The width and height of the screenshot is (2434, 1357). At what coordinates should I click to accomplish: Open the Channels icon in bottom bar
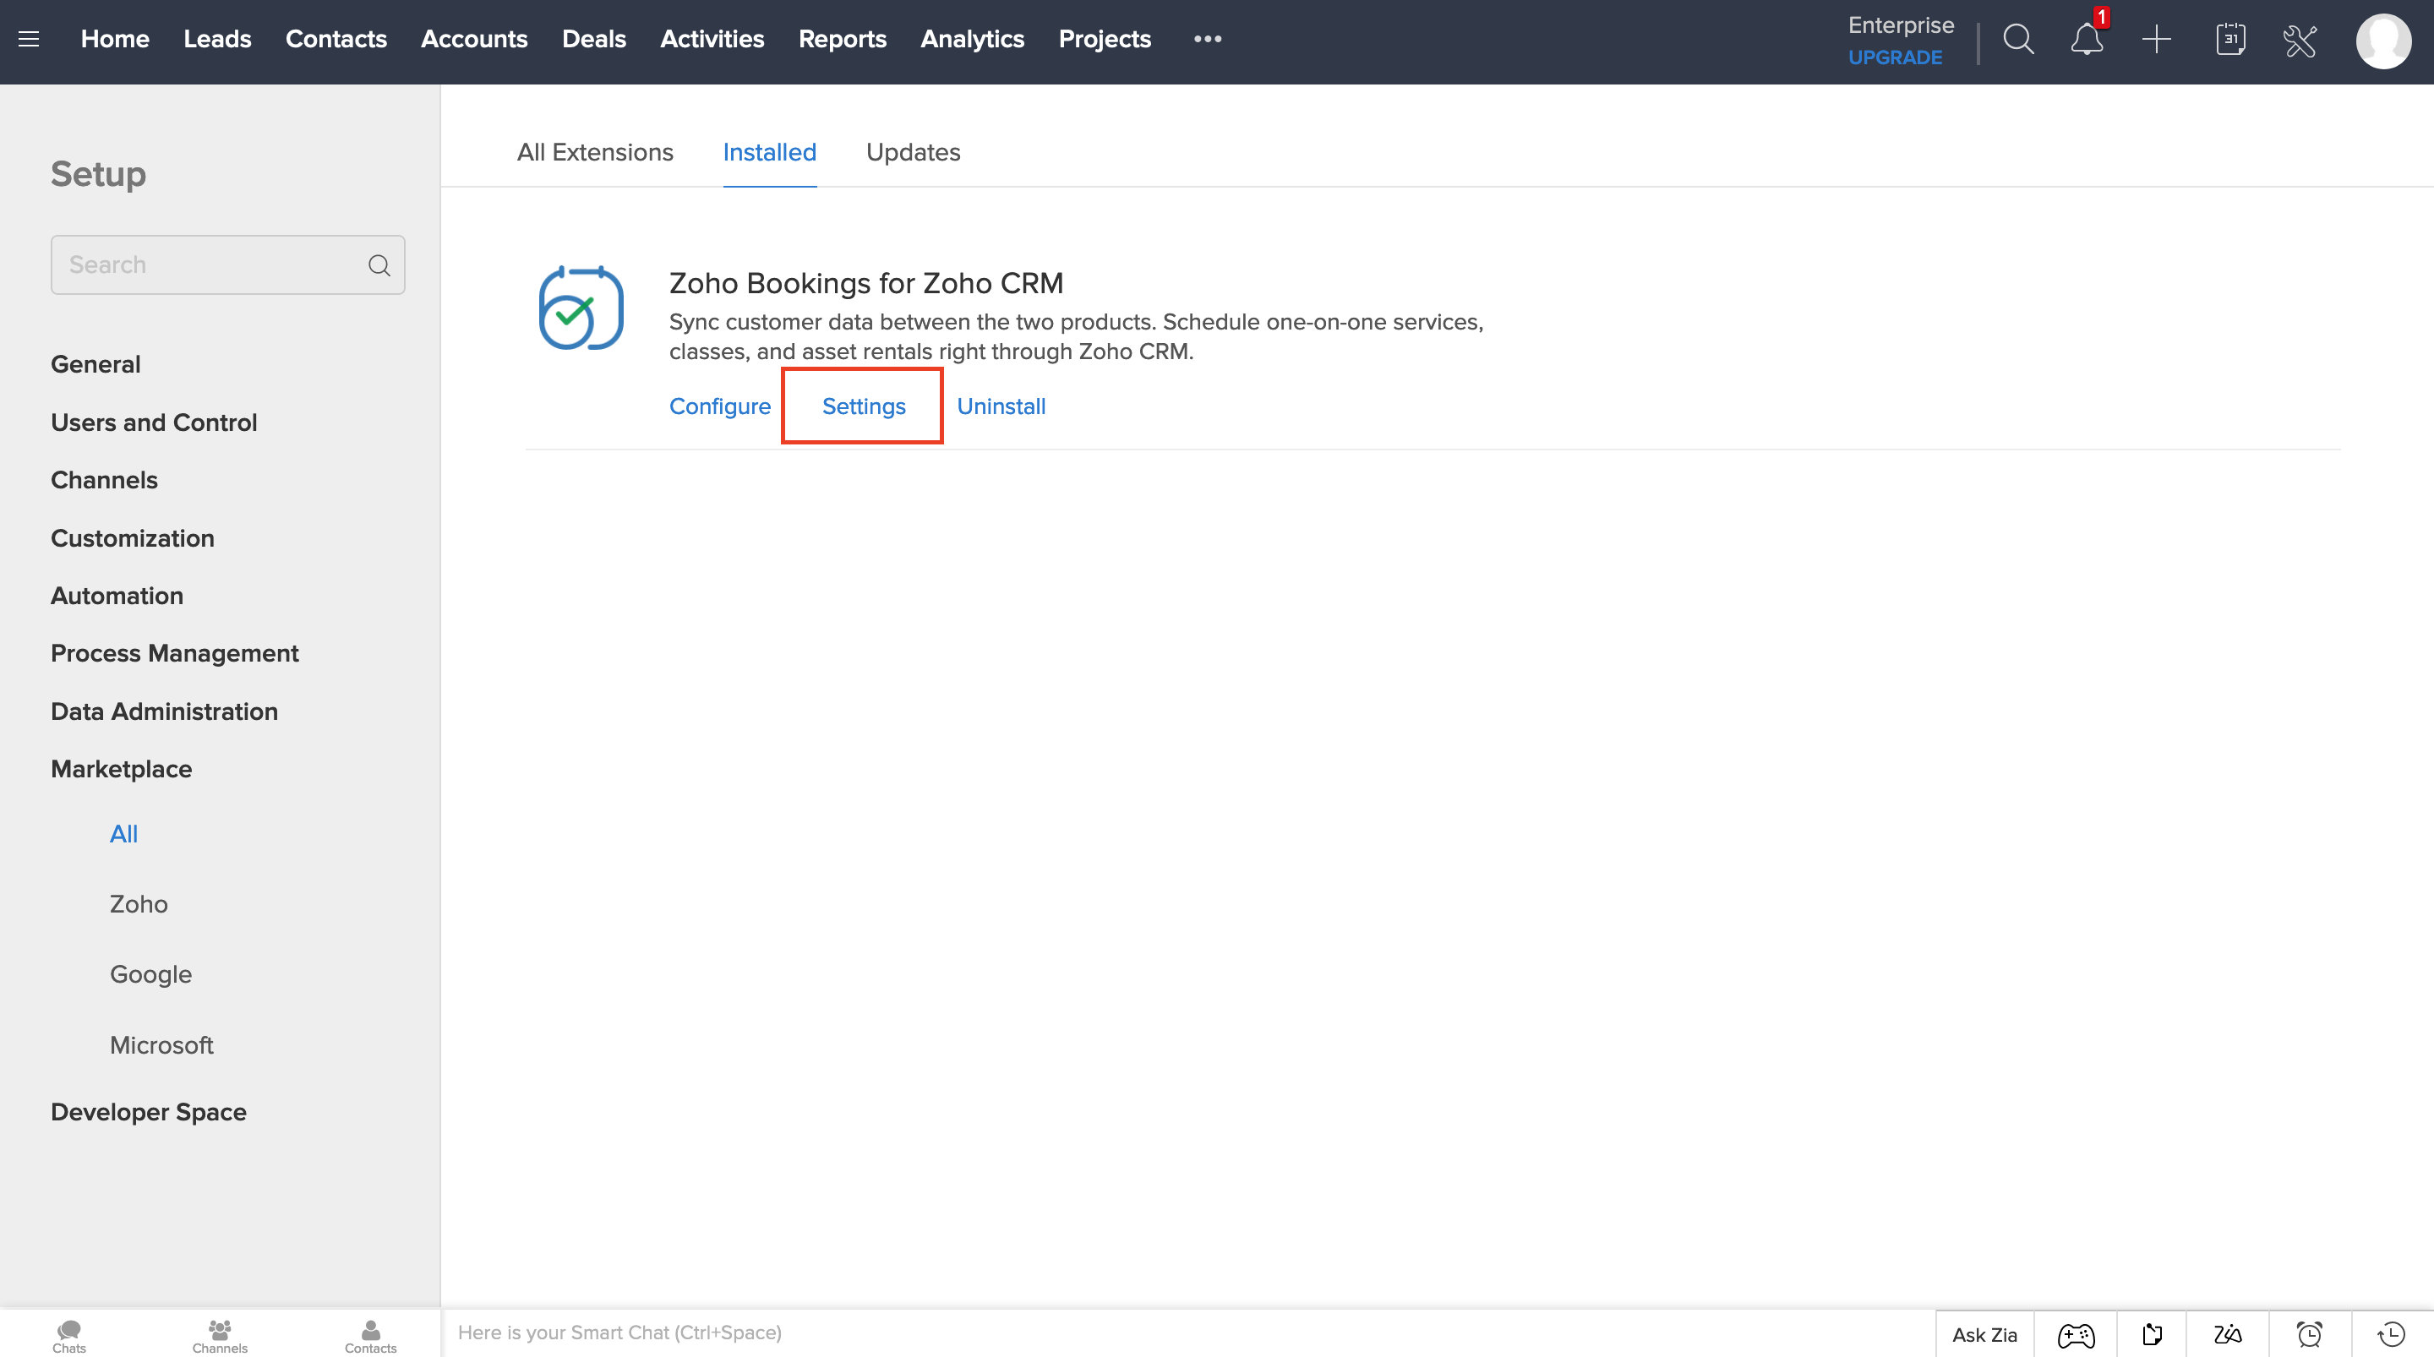coord(219,1334)
